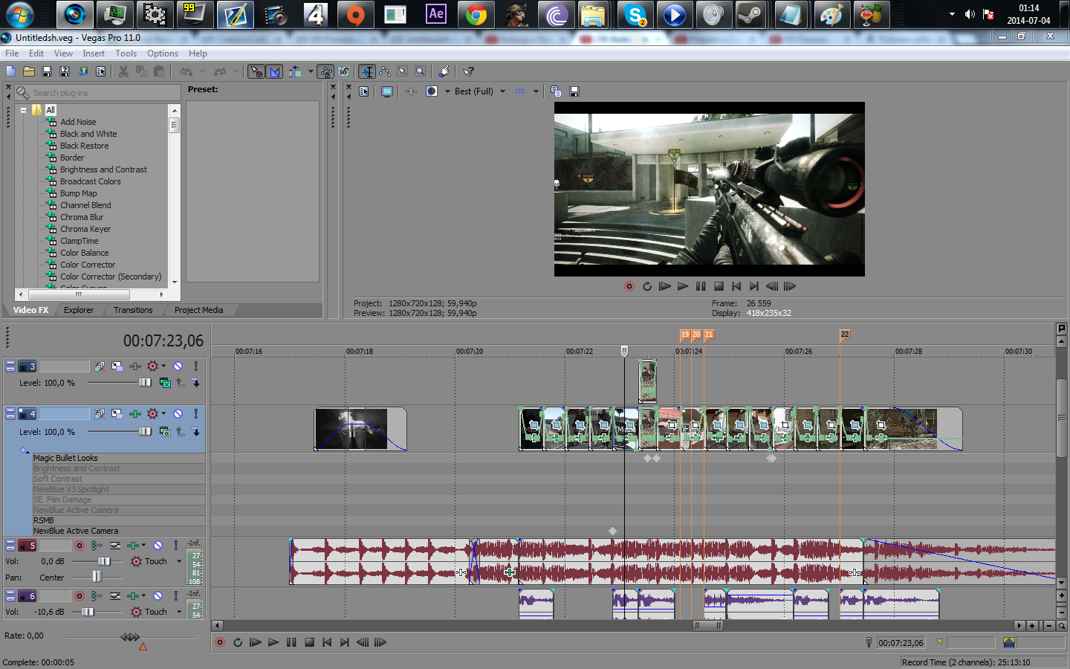The height and width of the screenshot is (669, 1070).
Task: Open the Touch automation dropdown on track 5
Action: click(x=179, y=561)
